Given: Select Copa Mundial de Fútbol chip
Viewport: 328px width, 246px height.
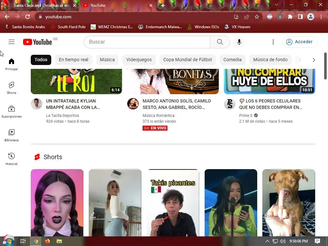Looking at the screenshot, I should click(187, 60).
